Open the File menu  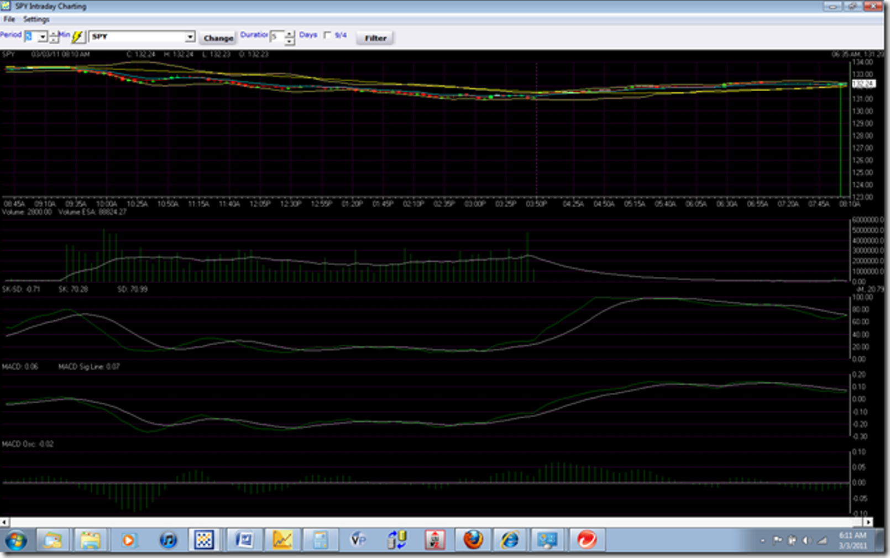click(9, 19)
